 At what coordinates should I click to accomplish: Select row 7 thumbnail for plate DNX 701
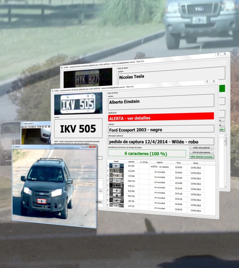coord(116,195)
